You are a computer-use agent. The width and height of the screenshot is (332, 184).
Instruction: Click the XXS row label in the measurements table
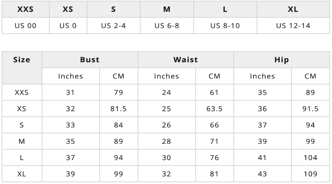tap(22, 92)
